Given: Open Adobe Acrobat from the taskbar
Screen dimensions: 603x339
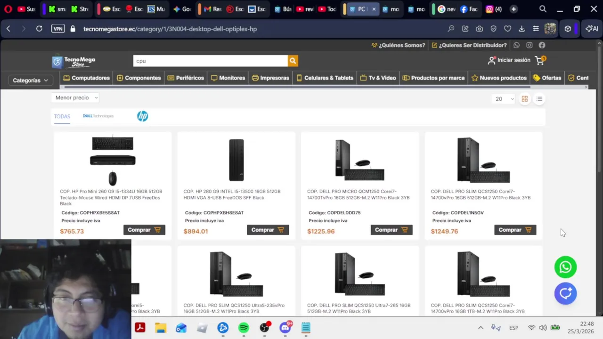Looking at the screenshot, I should point(140,328).
